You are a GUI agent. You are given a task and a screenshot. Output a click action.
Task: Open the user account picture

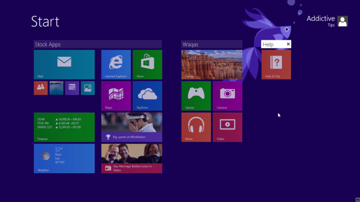(x=343, y=21)
